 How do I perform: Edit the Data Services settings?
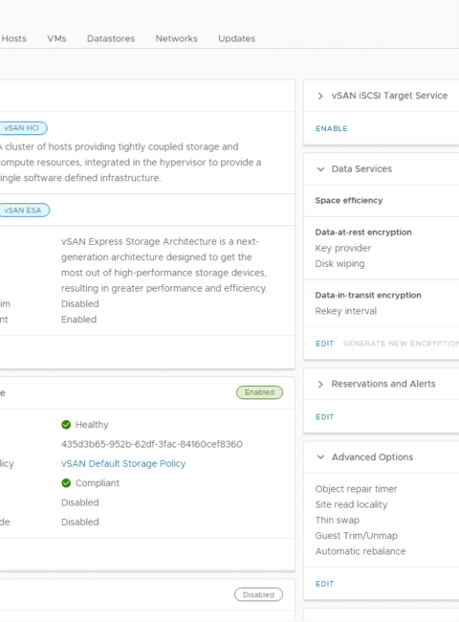click(324, 344)
